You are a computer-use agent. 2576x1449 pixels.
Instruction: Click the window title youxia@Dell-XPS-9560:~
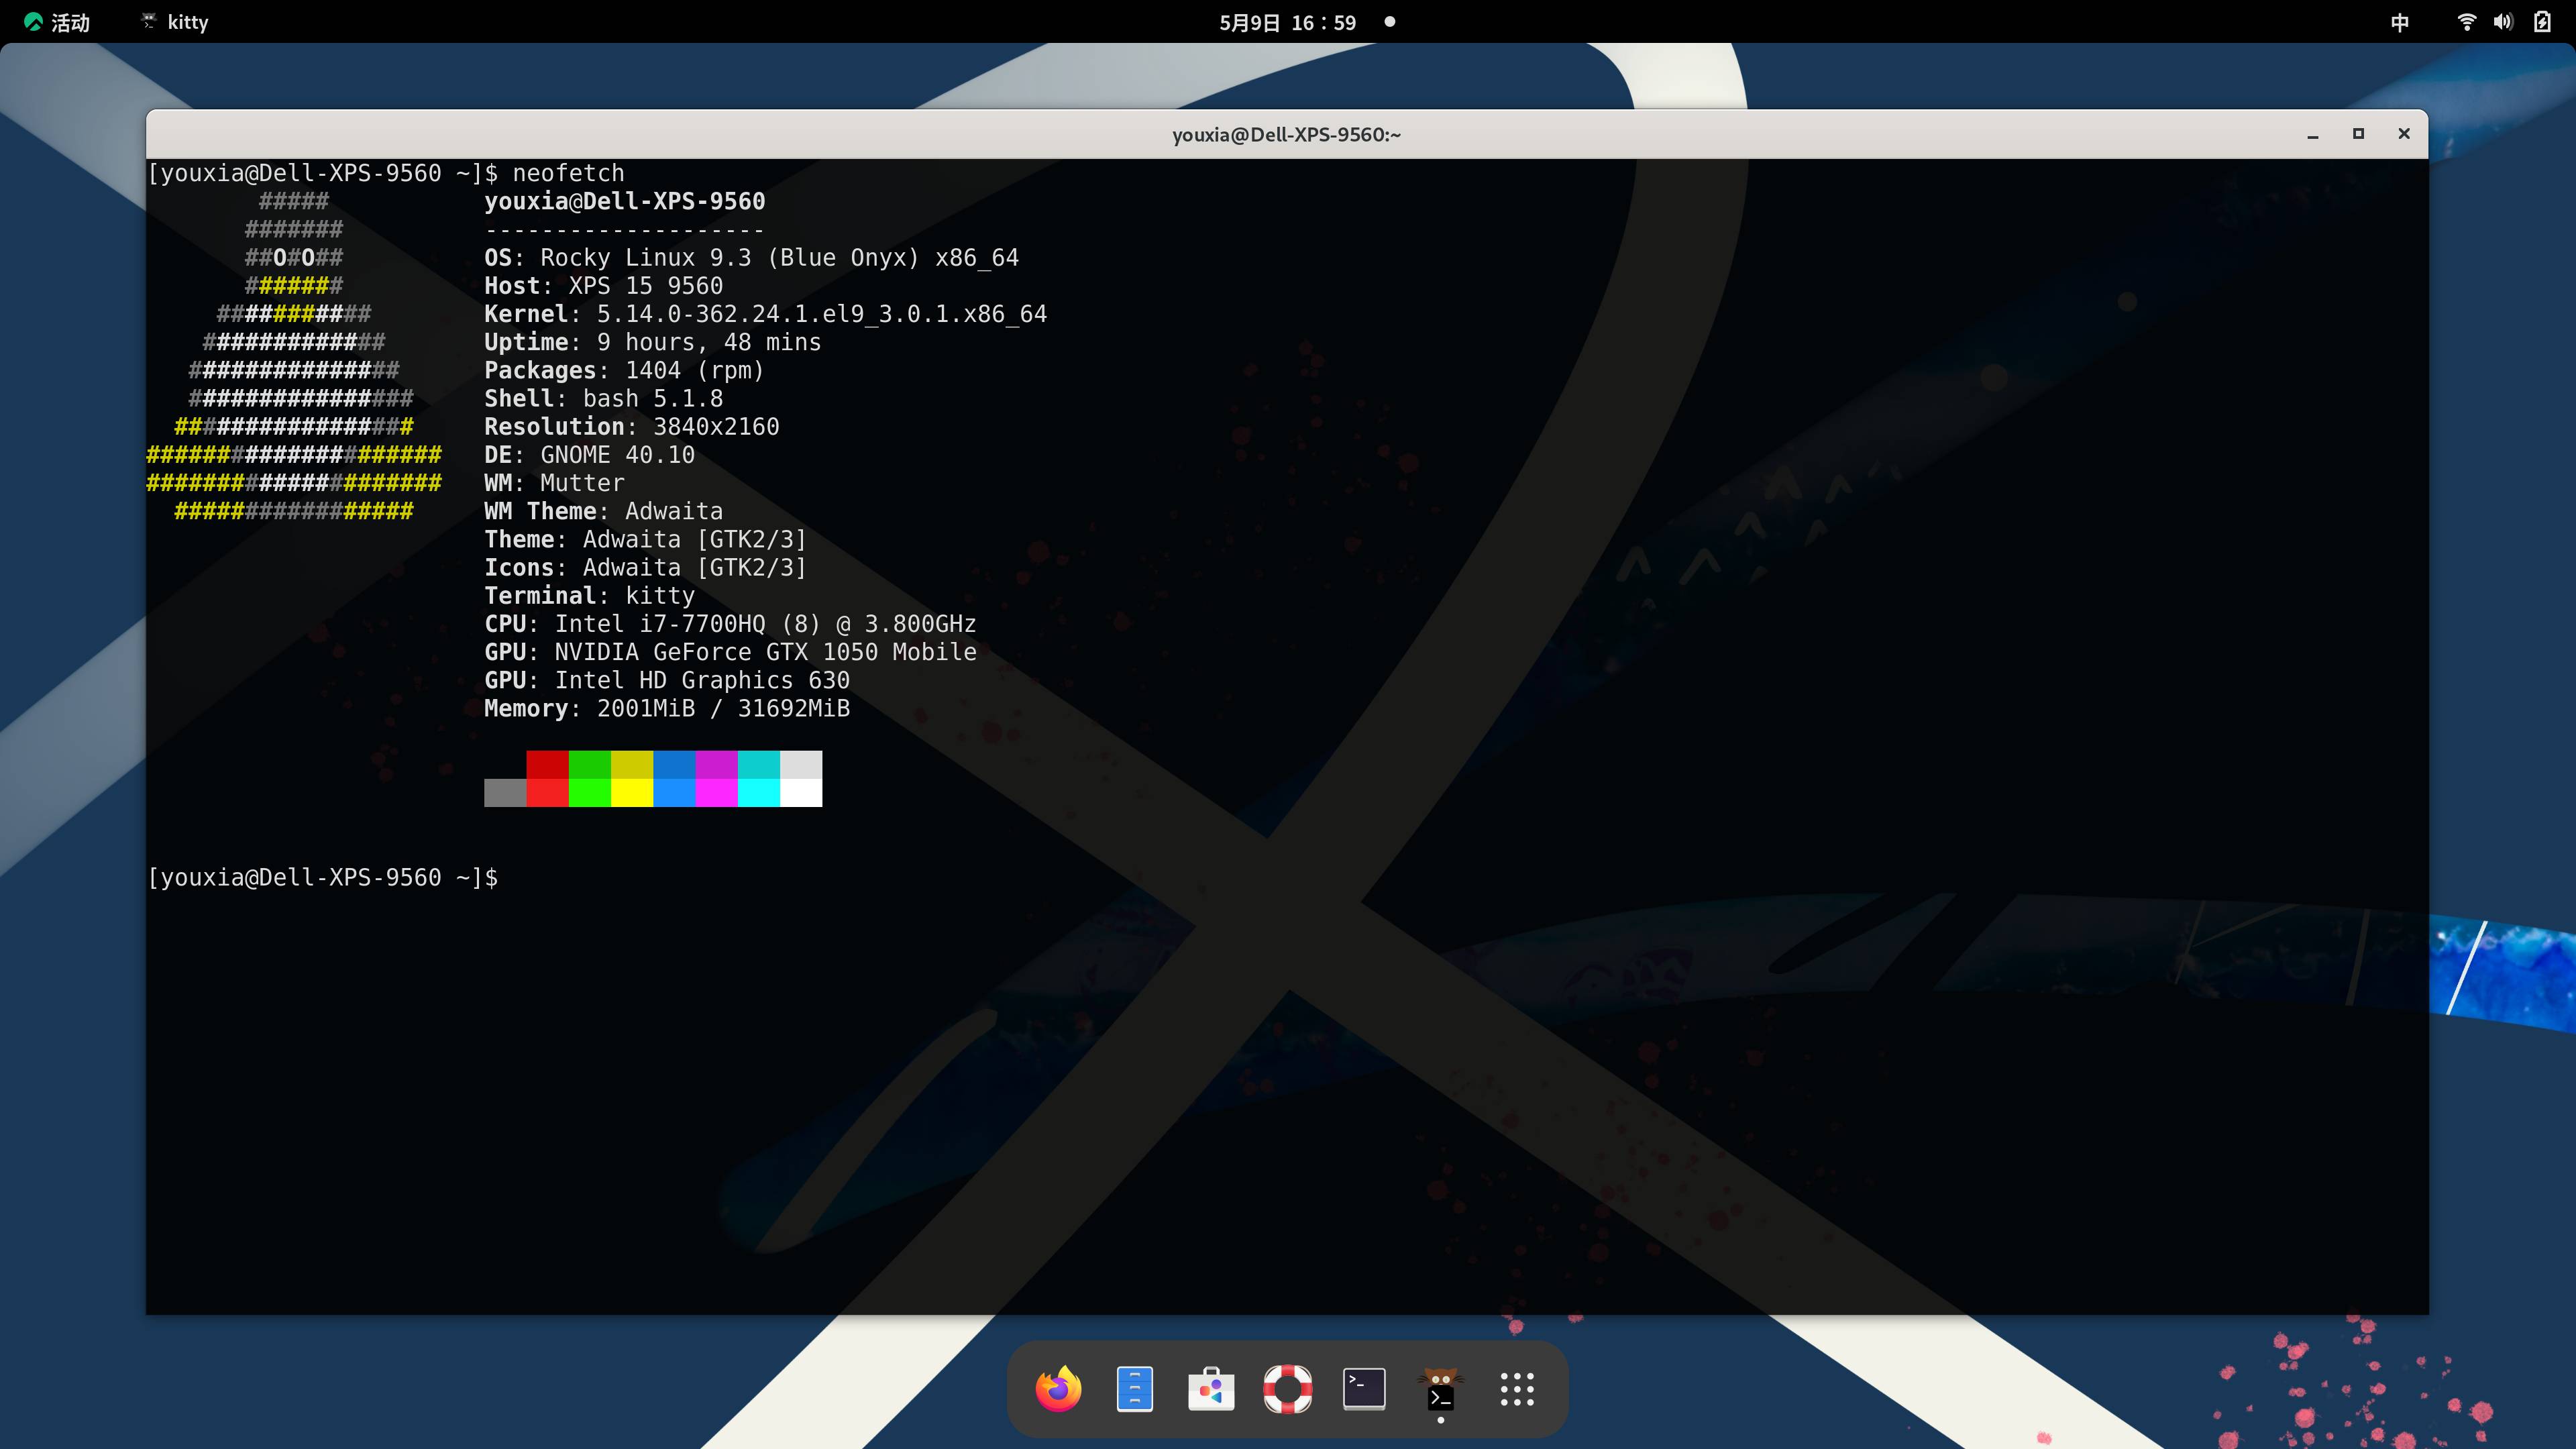(x=1286, y=134)
